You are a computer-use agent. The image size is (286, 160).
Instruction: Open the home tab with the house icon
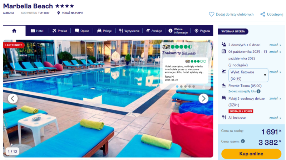click(14, 31)
